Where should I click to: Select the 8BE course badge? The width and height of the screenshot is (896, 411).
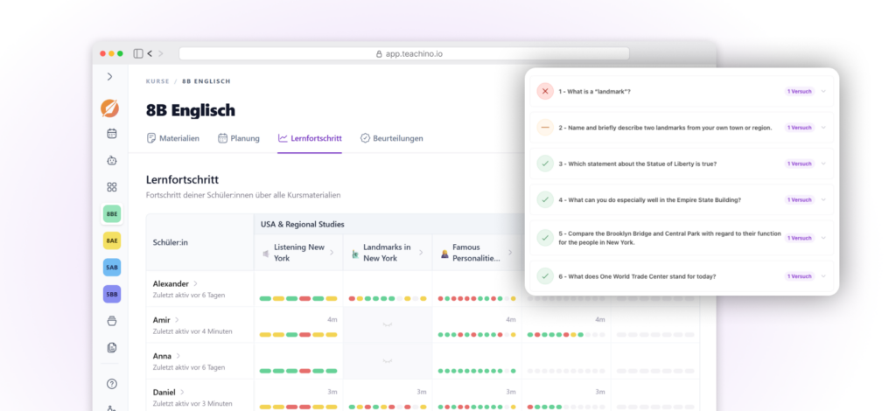tap(112, 214)
